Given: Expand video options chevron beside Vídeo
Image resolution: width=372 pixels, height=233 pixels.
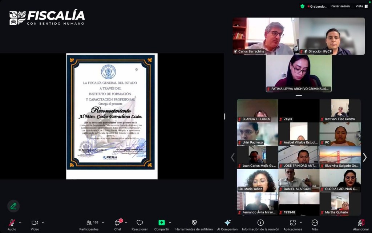Looking at the screenshot, I should [x=43, y=222].
